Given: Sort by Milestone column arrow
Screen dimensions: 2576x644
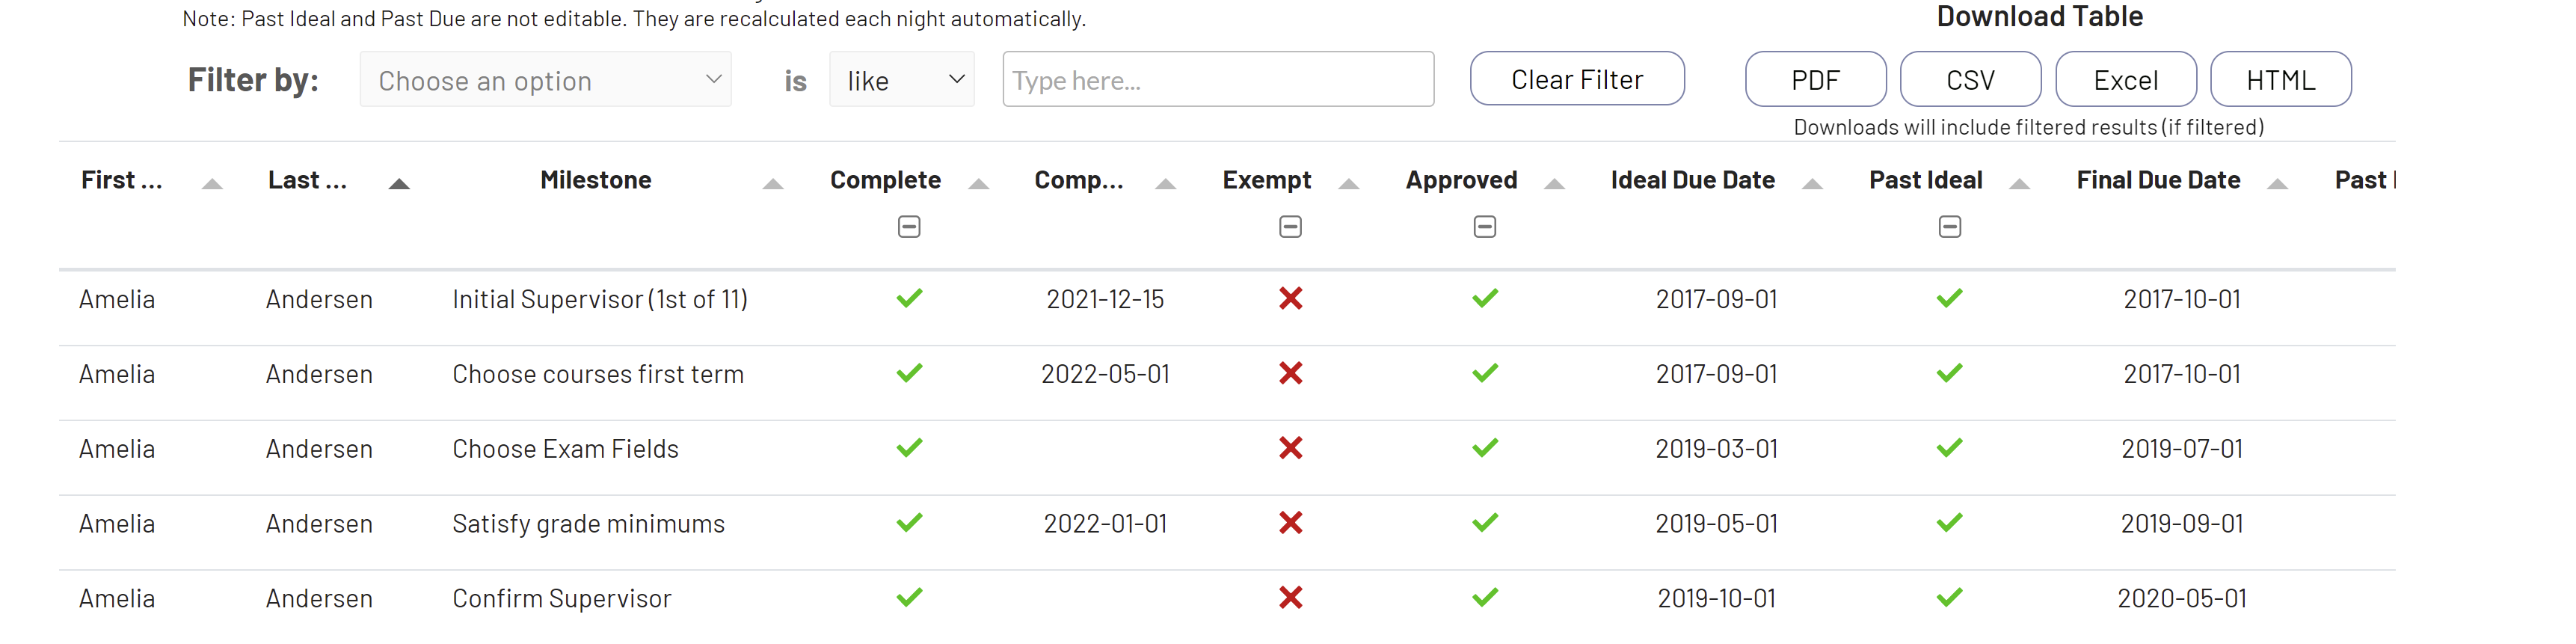Looking at the screenshot, I should [773, 184].
